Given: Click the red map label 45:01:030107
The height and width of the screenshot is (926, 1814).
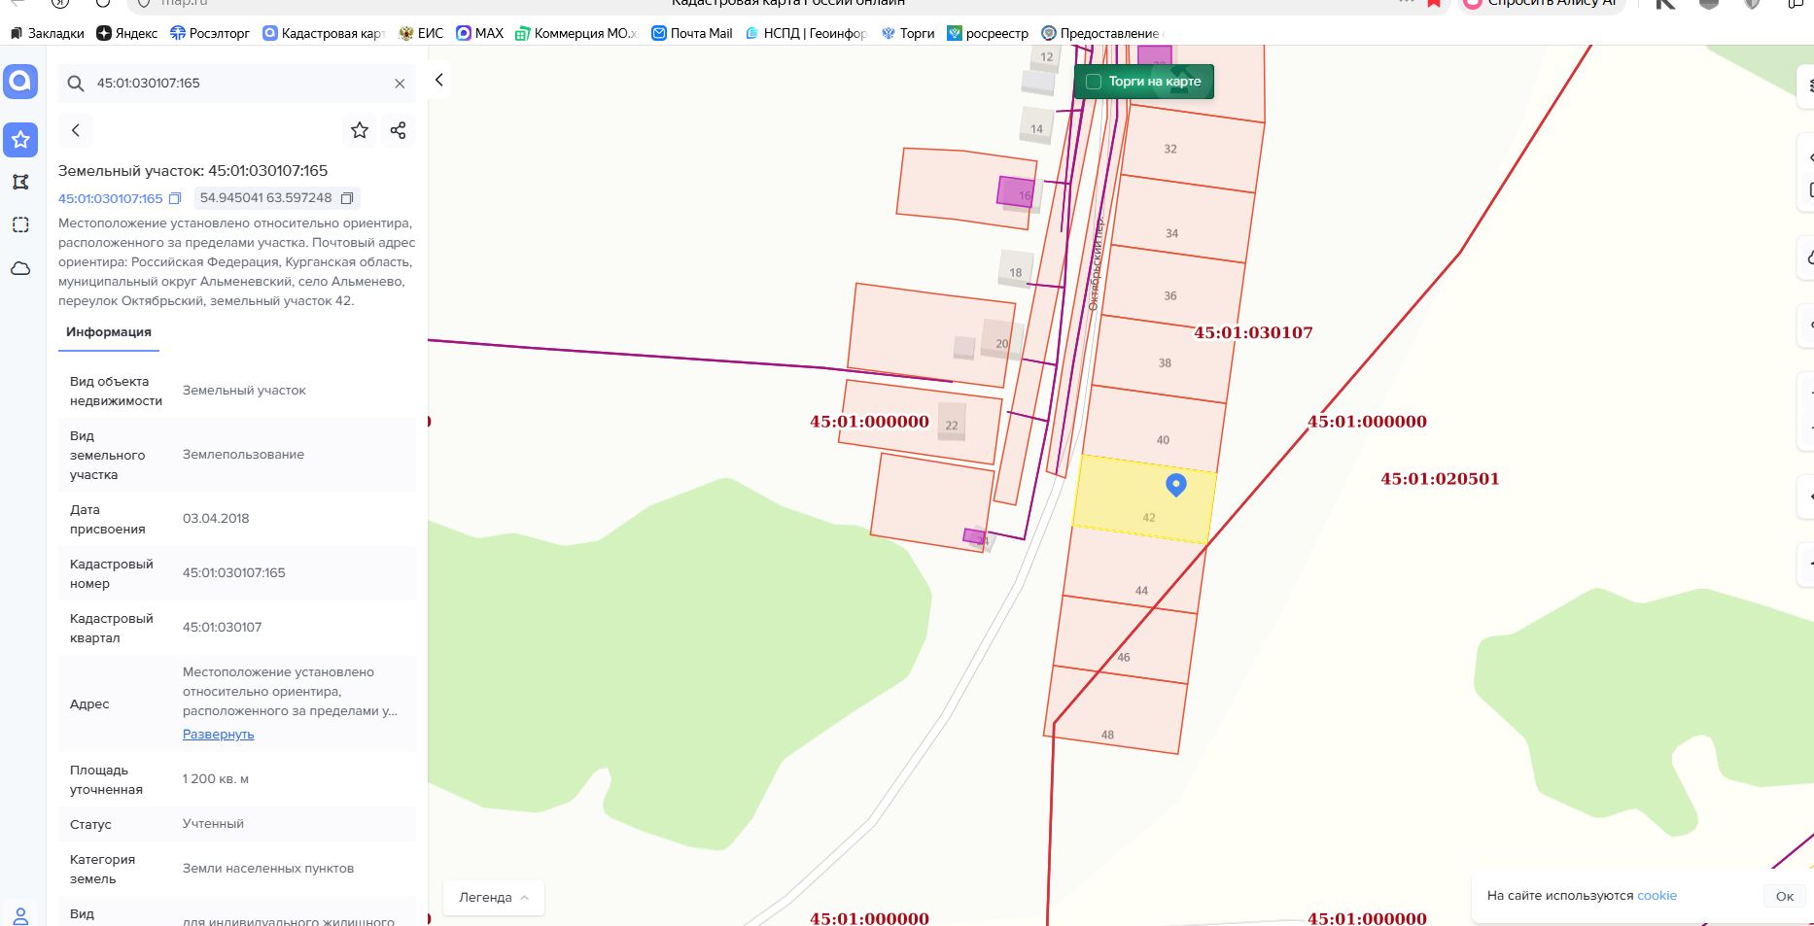Looking at the screenshot, I should tap(1253, 333).
